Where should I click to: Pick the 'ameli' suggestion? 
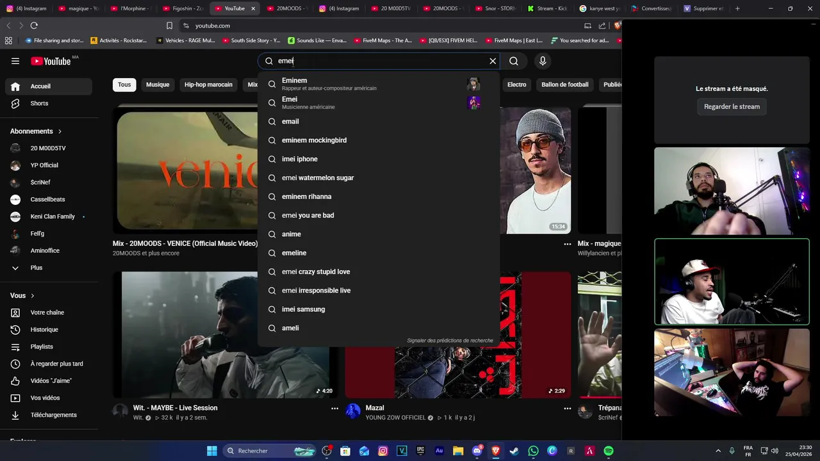point(379,328)
